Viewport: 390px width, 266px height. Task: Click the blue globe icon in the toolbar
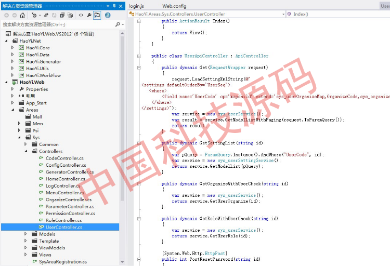pos(108,15)
